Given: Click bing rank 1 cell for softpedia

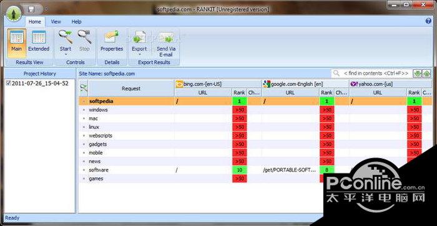Looking at the screenshot, I should point(239,101).
